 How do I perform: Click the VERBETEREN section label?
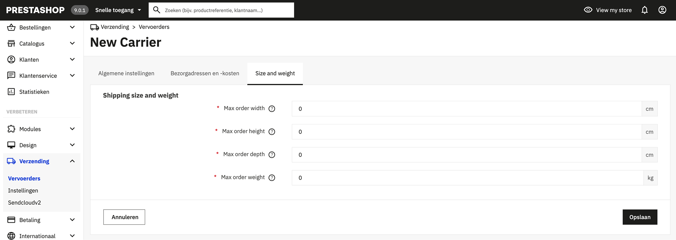pyautogui.click(x=22, y=112)
